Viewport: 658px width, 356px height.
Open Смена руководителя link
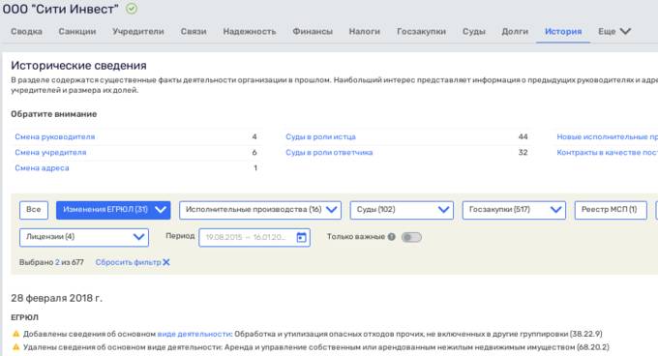tap(55, 136)
